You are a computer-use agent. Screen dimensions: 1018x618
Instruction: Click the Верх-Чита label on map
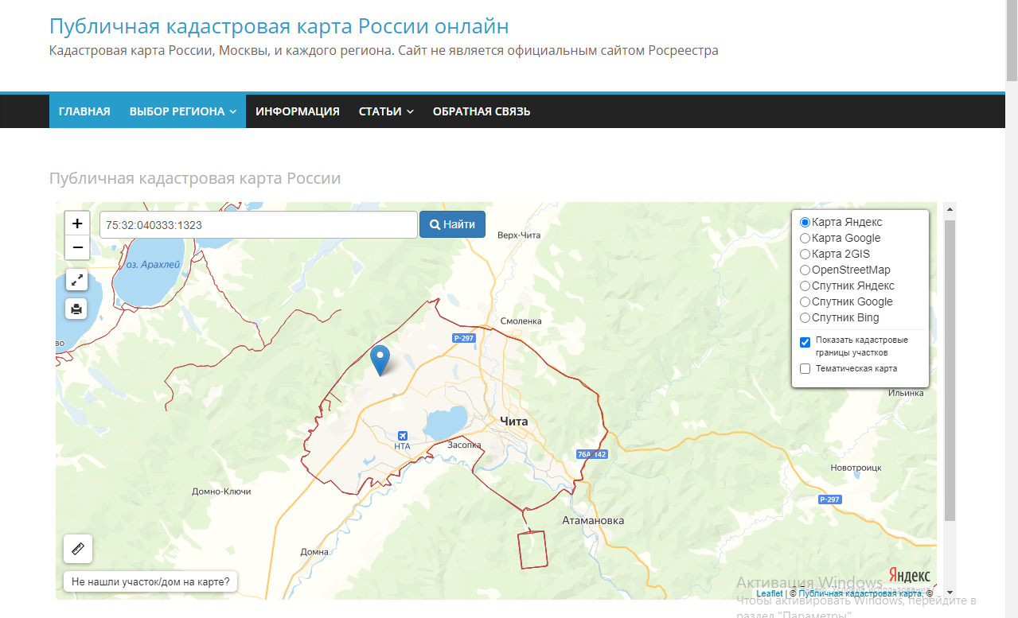pyautogui.click(x=519, y=235)
